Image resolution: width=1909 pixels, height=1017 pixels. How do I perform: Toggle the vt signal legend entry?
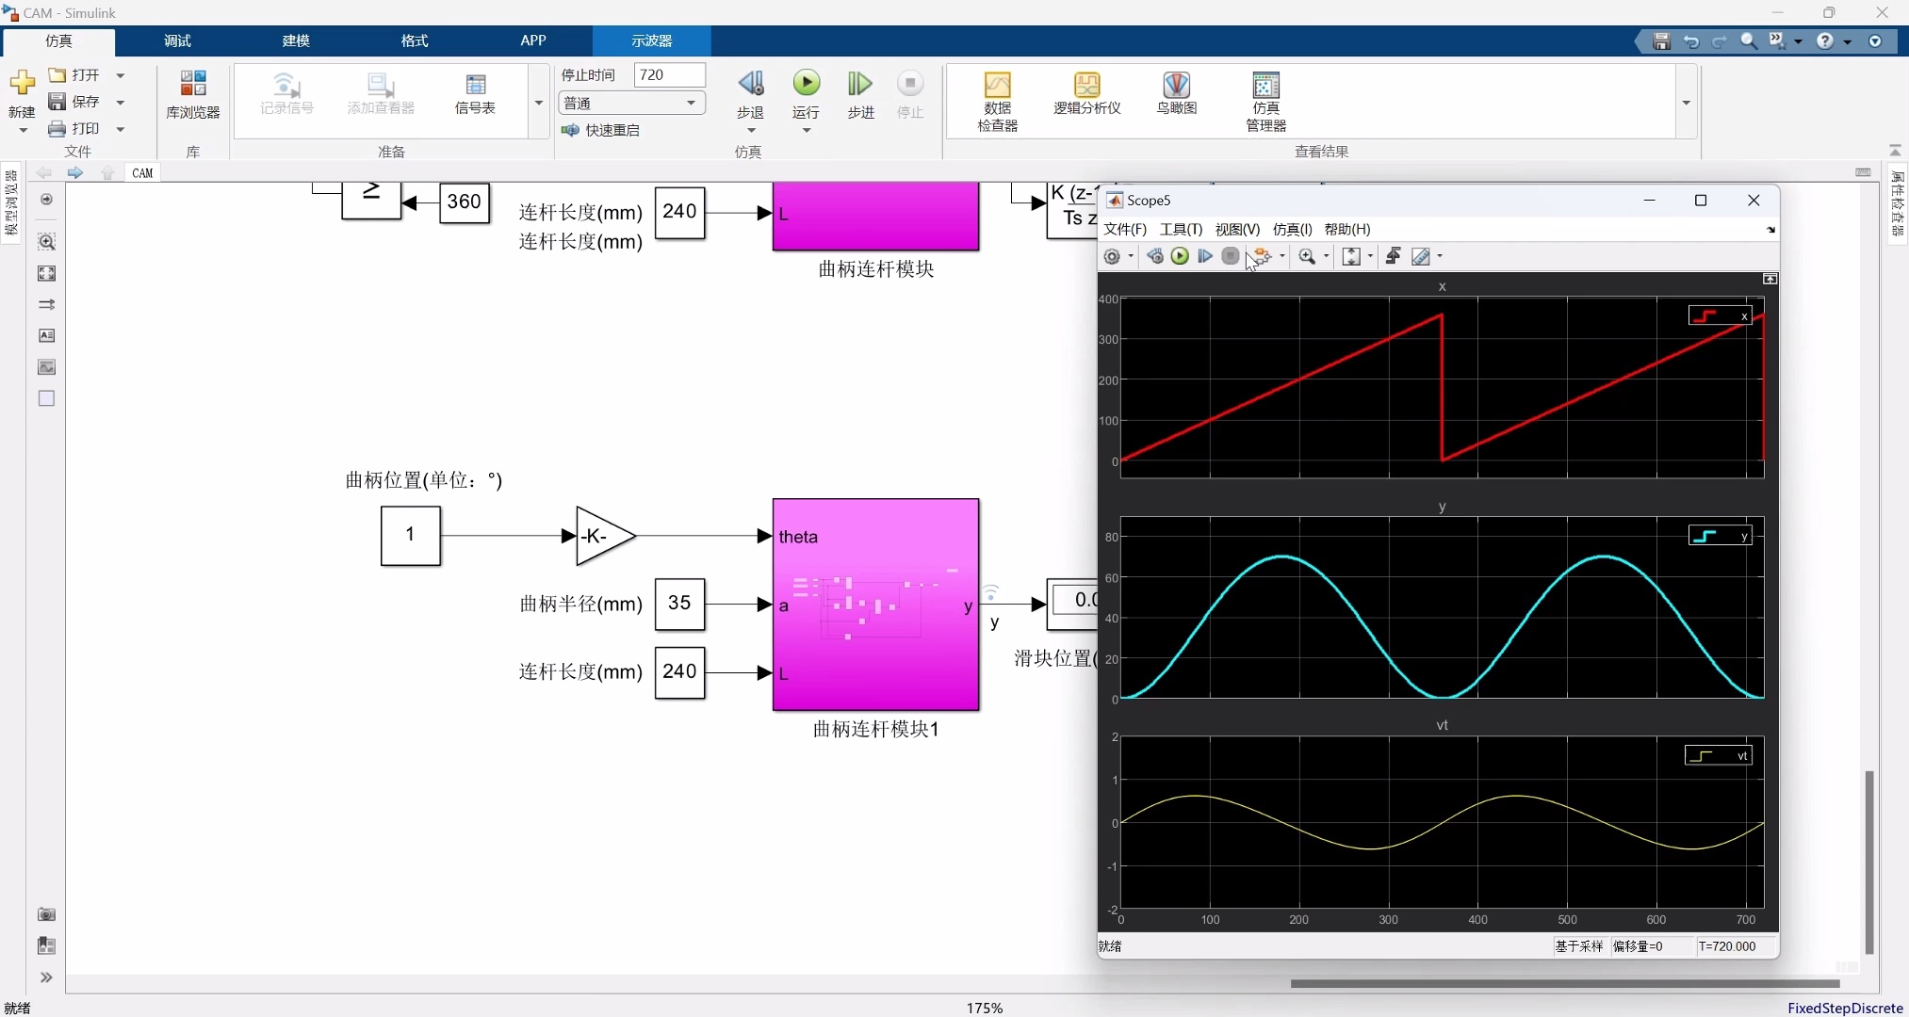click(x=1718, y=755)
